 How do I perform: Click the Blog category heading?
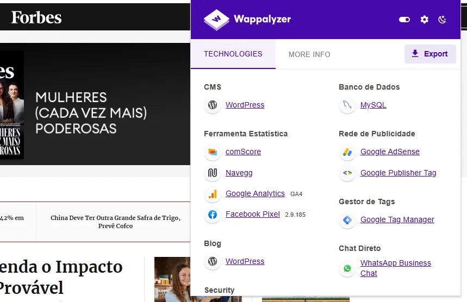click(x=213, y=243)
